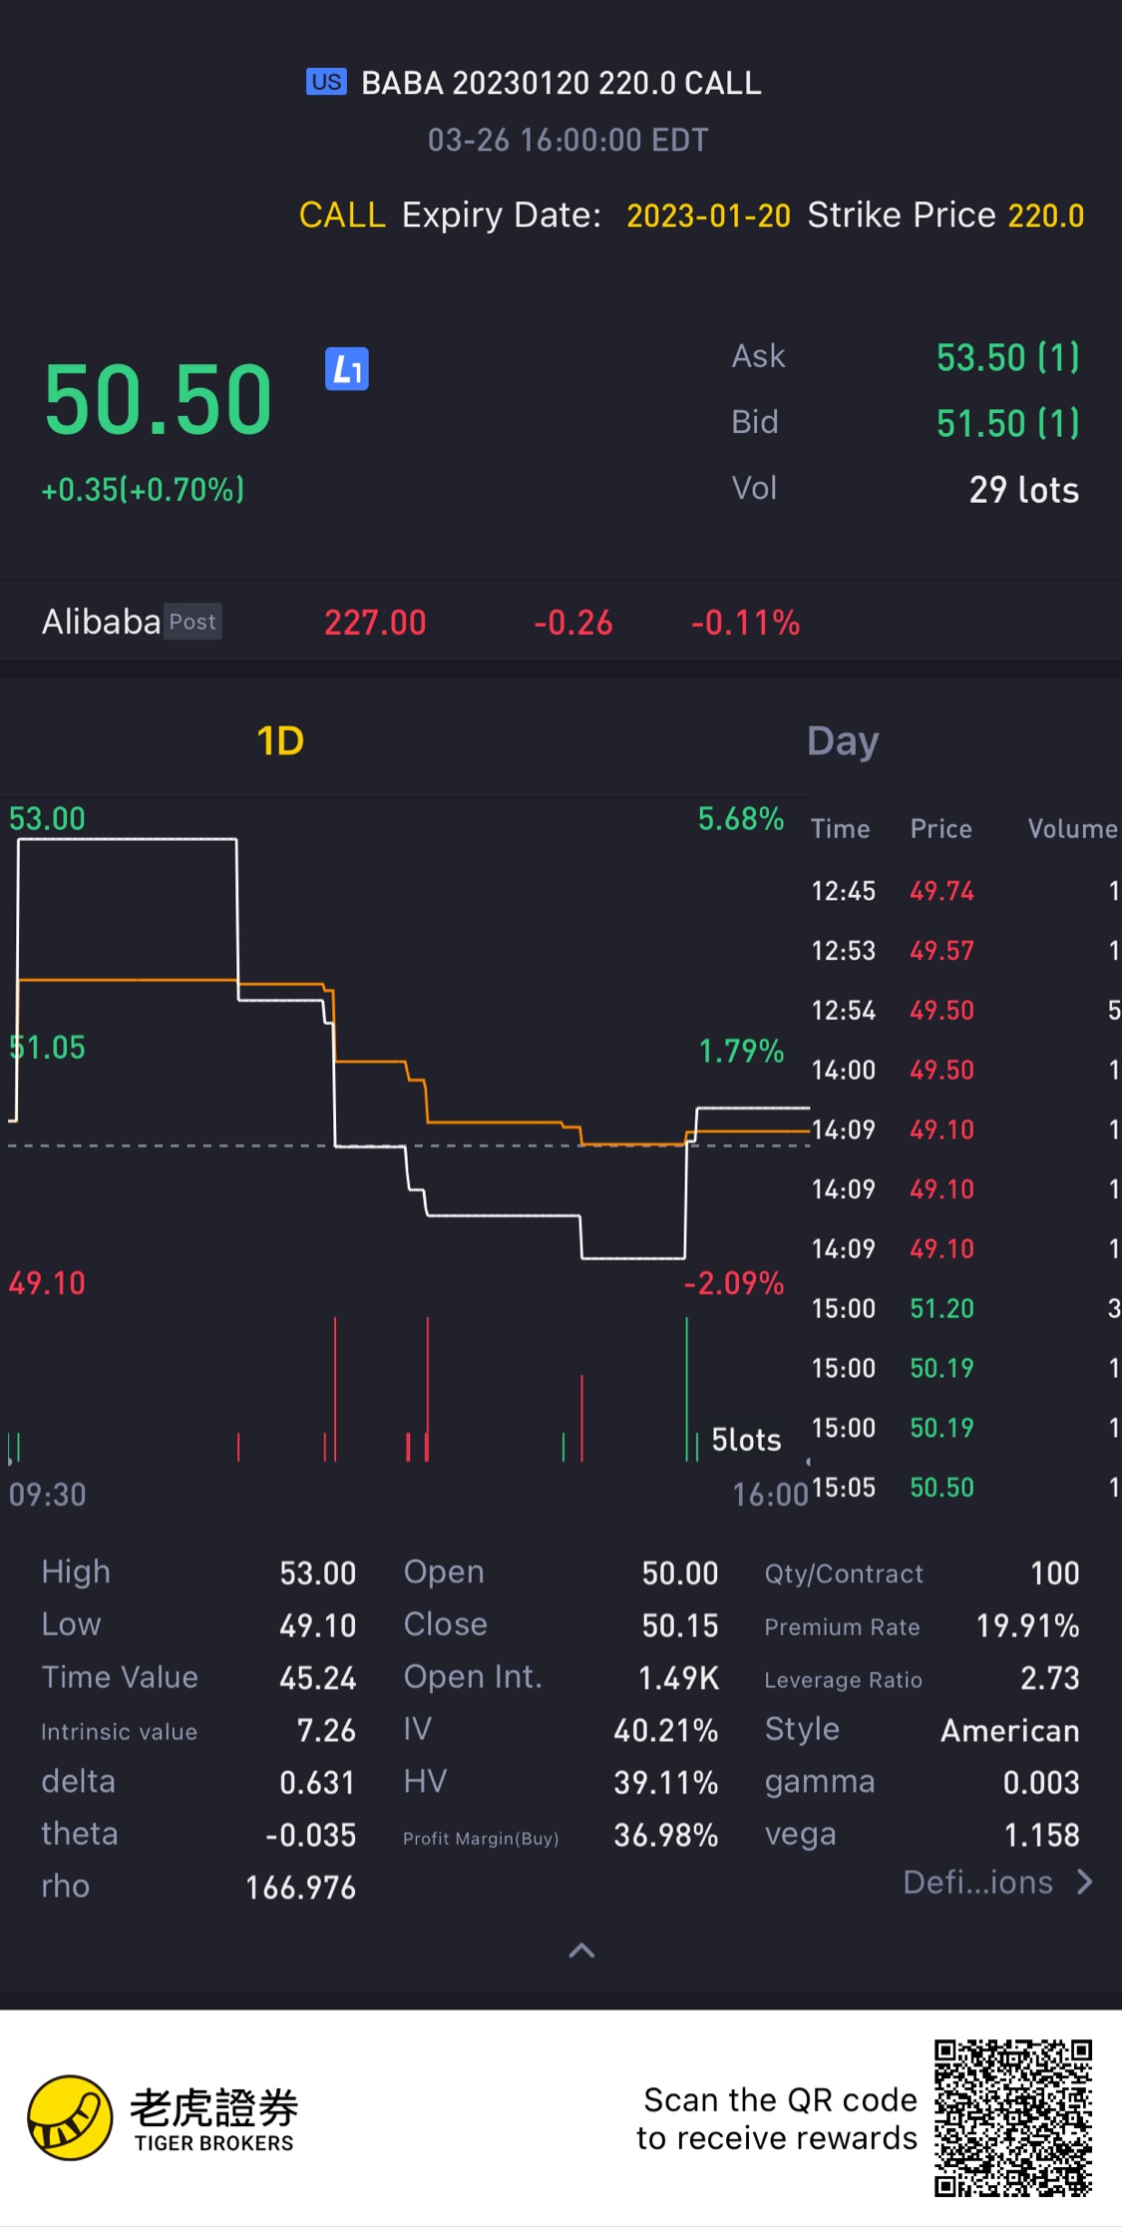1122x2227 pixels.
Task: Tap the 5lots volume bar label
Action: point(746,1440)
